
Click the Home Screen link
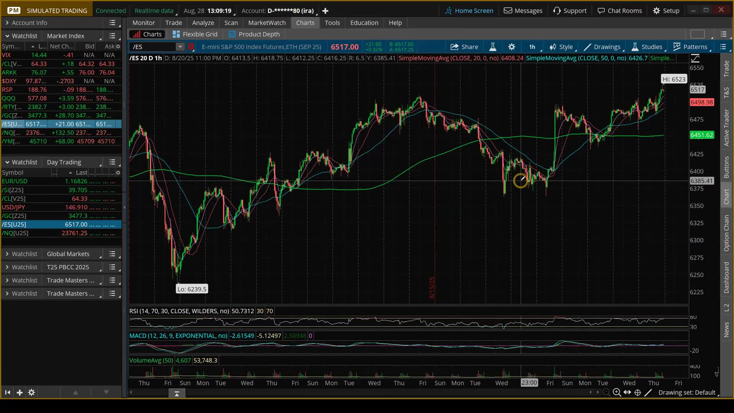tap(469, 11)
